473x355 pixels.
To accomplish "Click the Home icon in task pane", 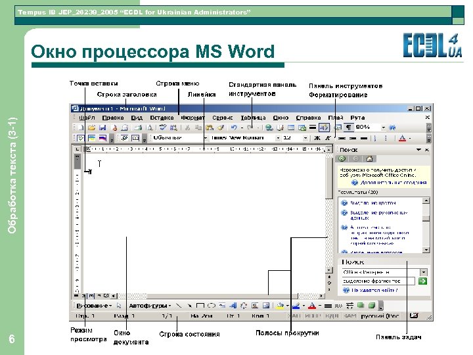I will (x=369, y=158).
